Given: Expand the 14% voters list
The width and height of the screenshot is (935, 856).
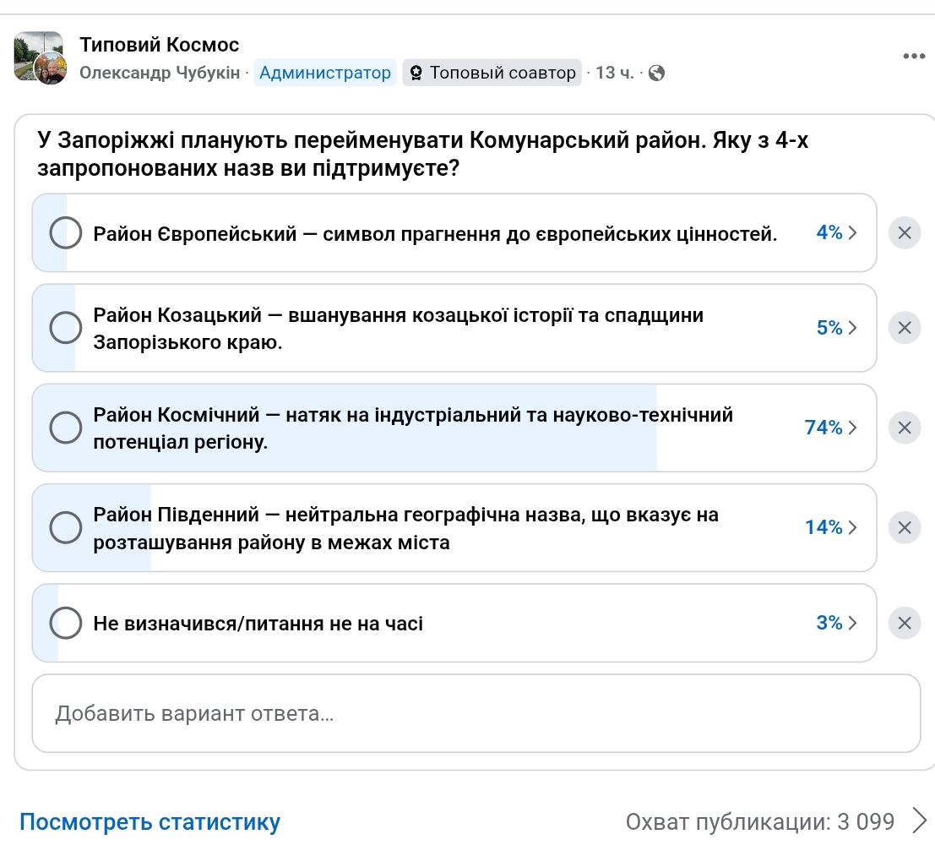Looking at the screenshot, I should coord(831,528).
